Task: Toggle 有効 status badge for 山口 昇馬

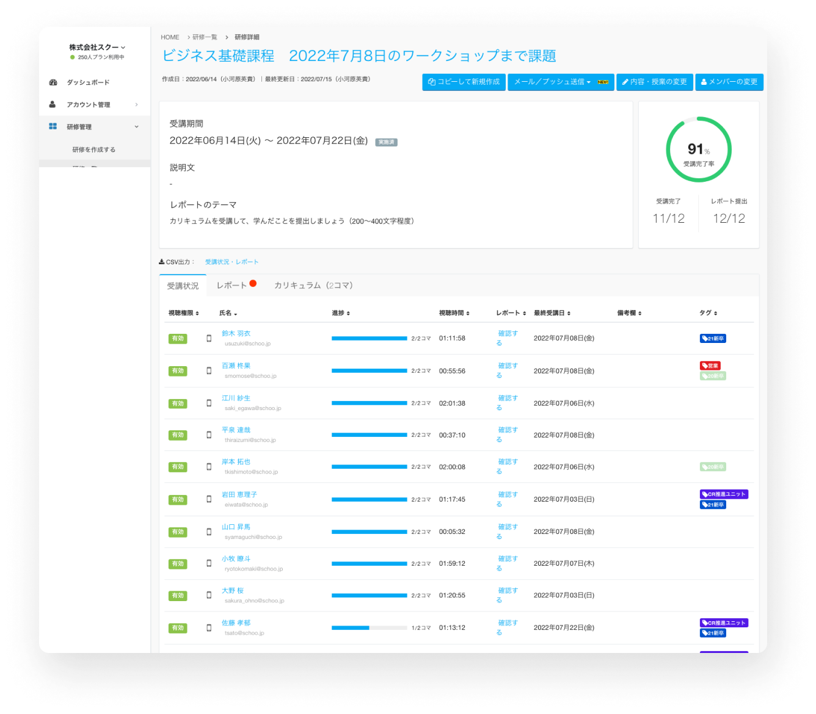Action: 178,532
